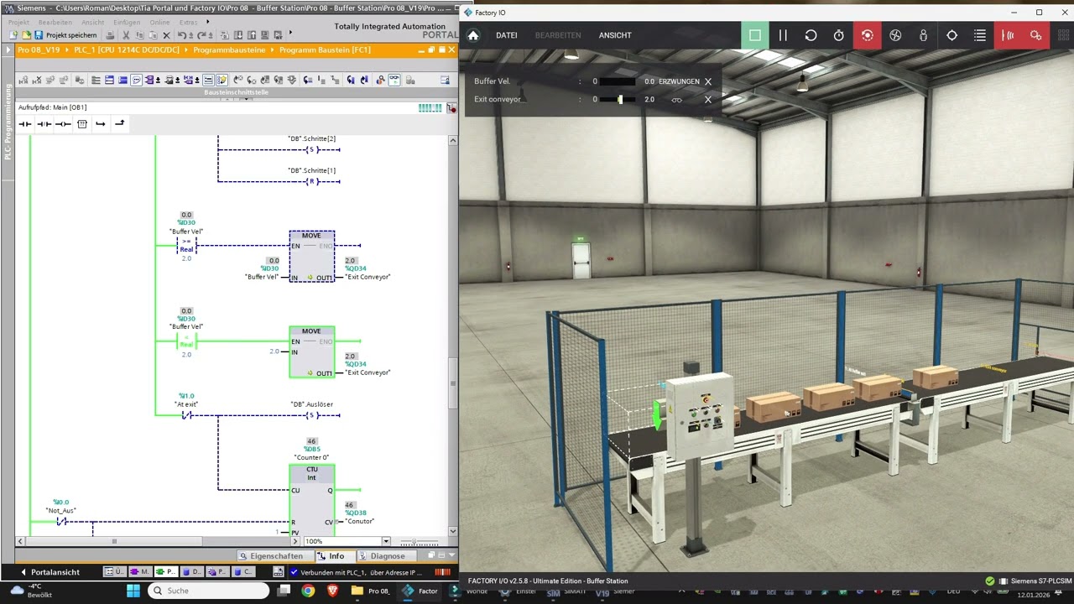
Task: Expand the hidden TIA Portal toolbar items arrow
Action: (x=290, y=34)
